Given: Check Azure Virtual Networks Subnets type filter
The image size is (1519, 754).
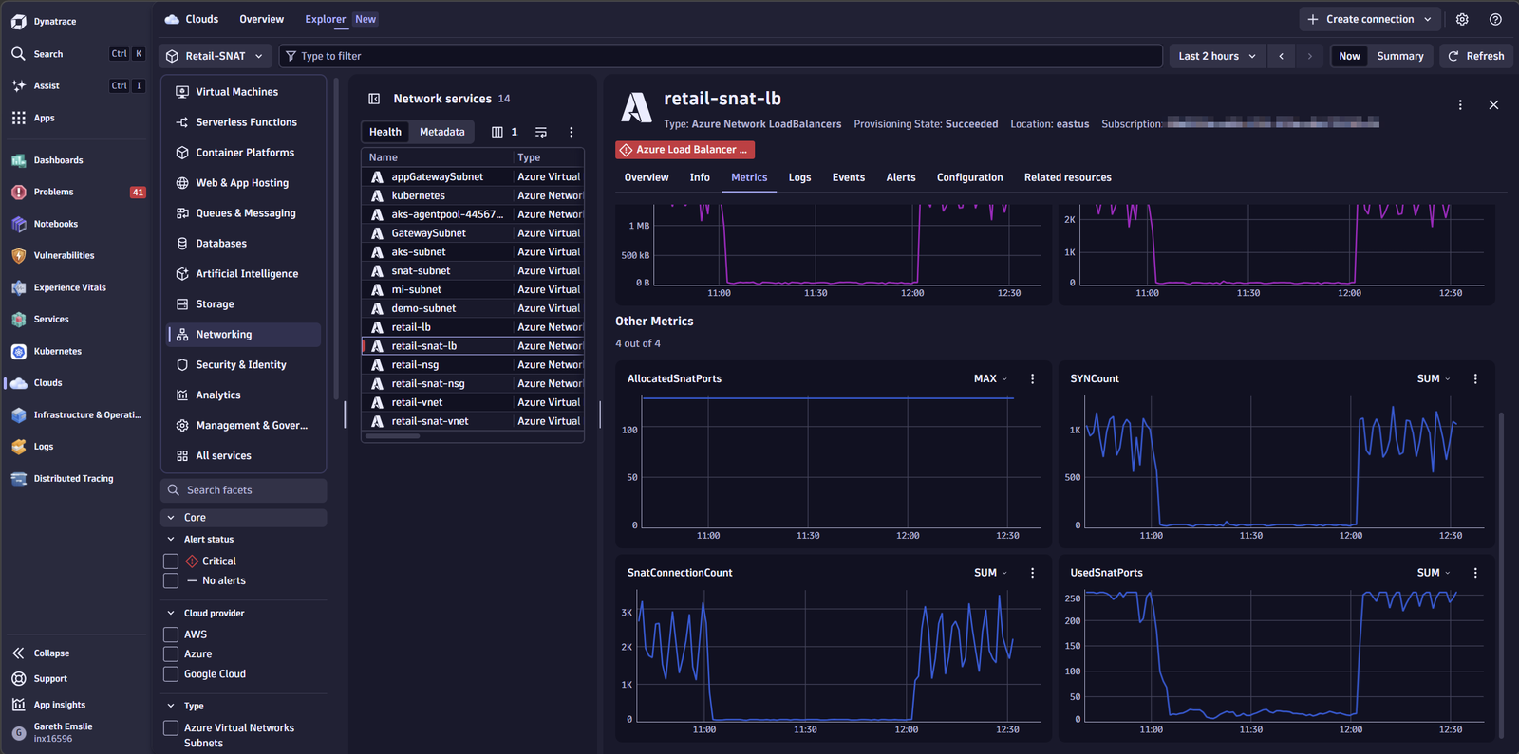Looking at the screenshot, I should (x=171, y=728).
